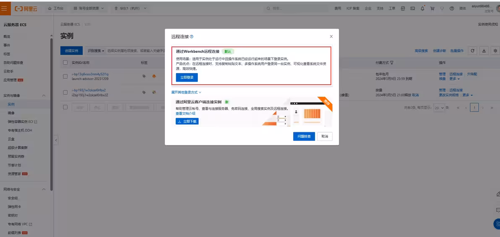This screenshot has width=500, height=237.
Task: Go to last page of pagination
Action: tap(492, 108)
